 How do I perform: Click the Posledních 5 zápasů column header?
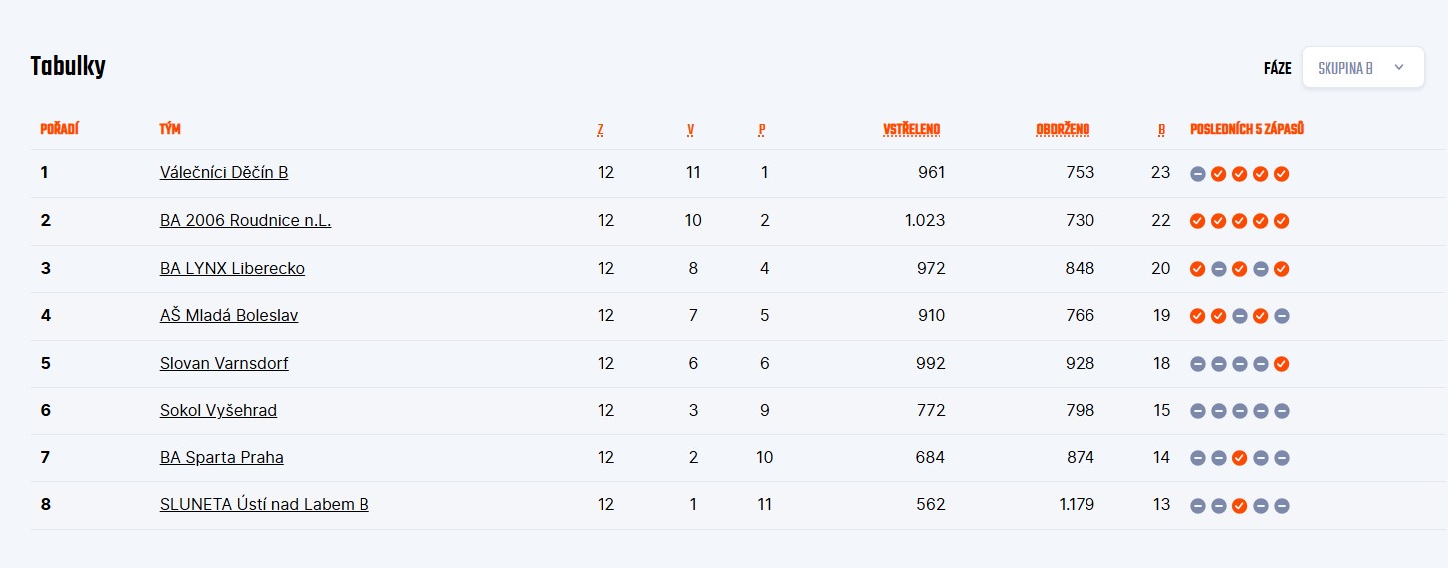click(x=1247, y=129)
